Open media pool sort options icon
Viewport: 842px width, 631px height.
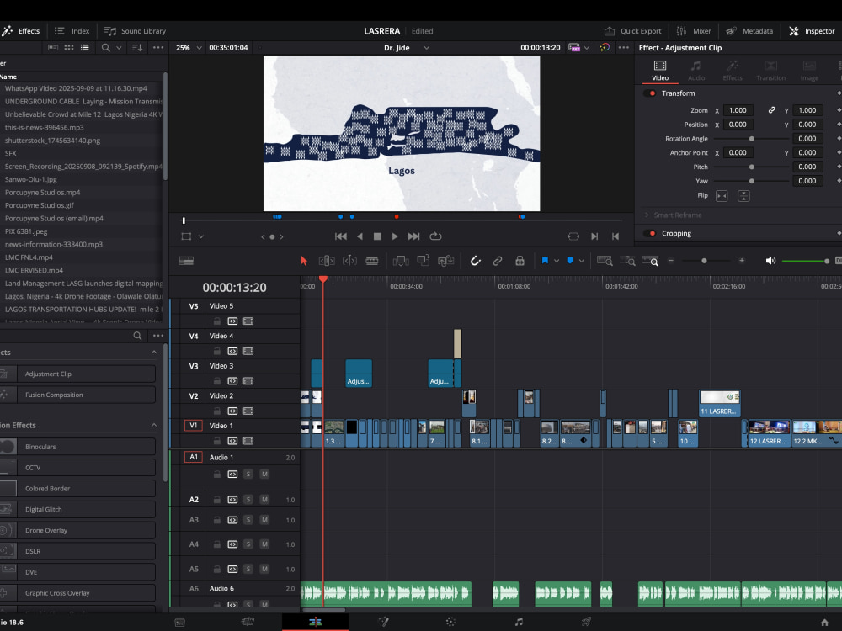137,48
